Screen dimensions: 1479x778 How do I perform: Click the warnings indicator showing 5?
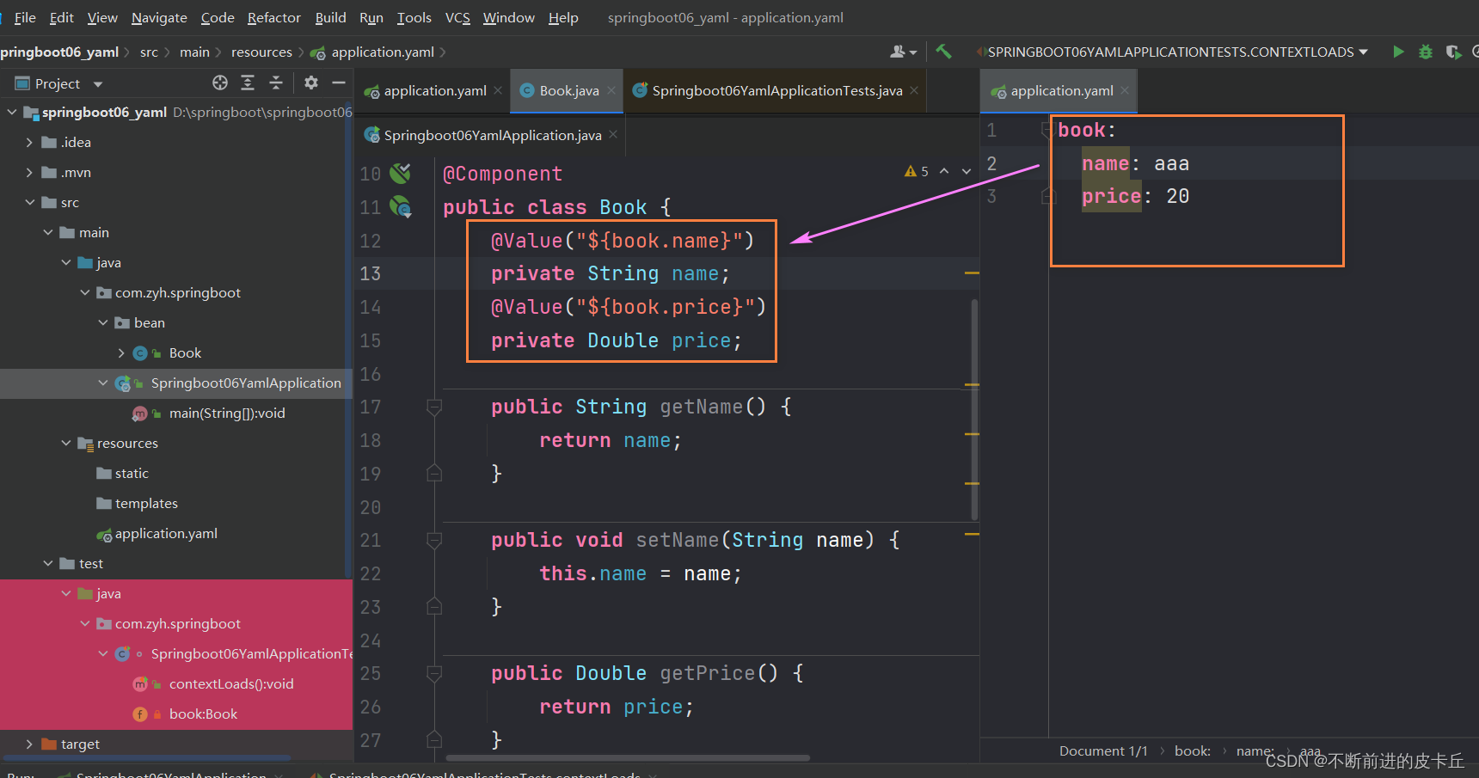(917, 171)
